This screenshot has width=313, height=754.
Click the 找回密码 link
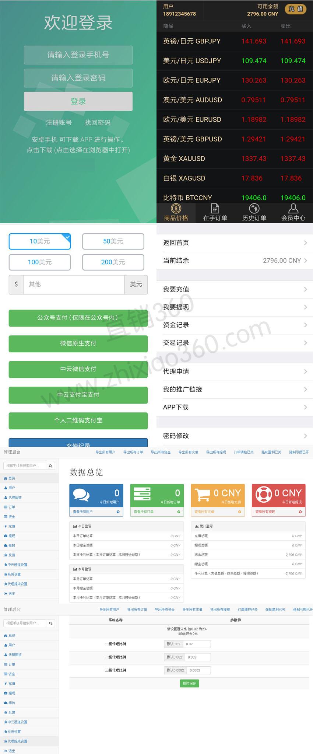tap(98, 123)
